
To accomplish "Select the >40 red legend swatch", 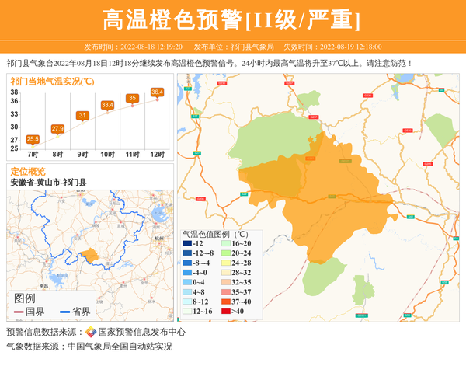I will coord(224,312).
